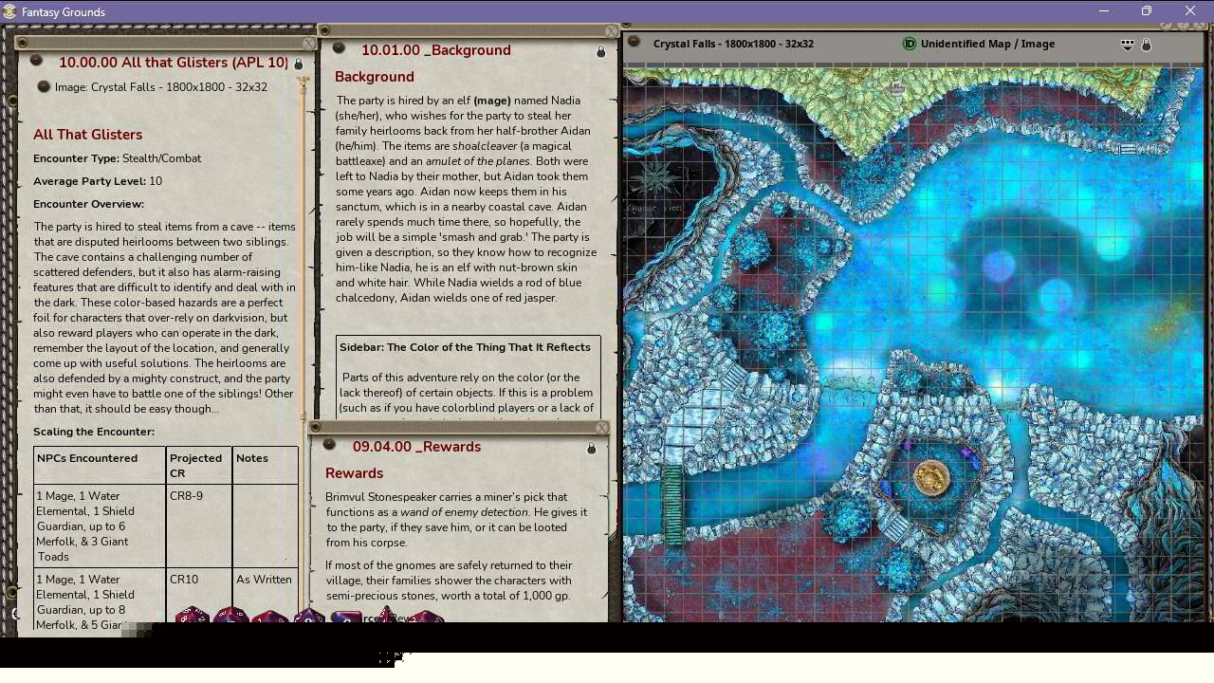This screenshot has width=1214, height=683.
Task: Close the Rewards story window with the X
Action: tap(601, 428)
